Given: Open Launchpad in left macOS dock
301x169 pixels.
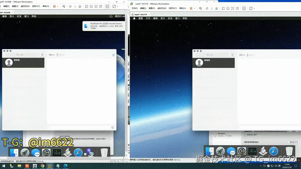Looking at the screenshot, I should tap(25, 152).
